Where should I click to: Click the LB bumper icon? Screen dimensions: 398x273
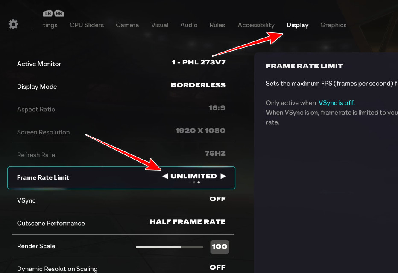[48, 13]
